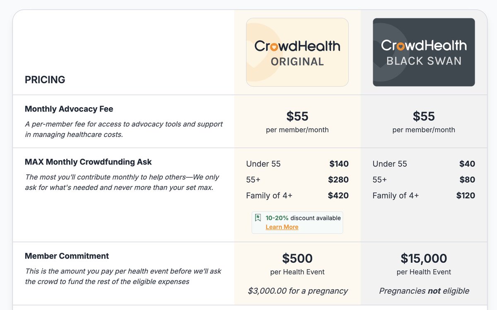Click the $3,000.00 for a pregnancy note
This screenshot has width=497, height=310.
click(297, 291)
